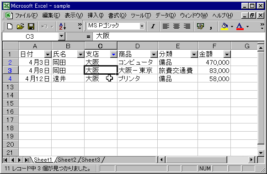Viewport: 267px width, 174px height.
Task: Open a file with the Open folder icon
Action: 21,26
